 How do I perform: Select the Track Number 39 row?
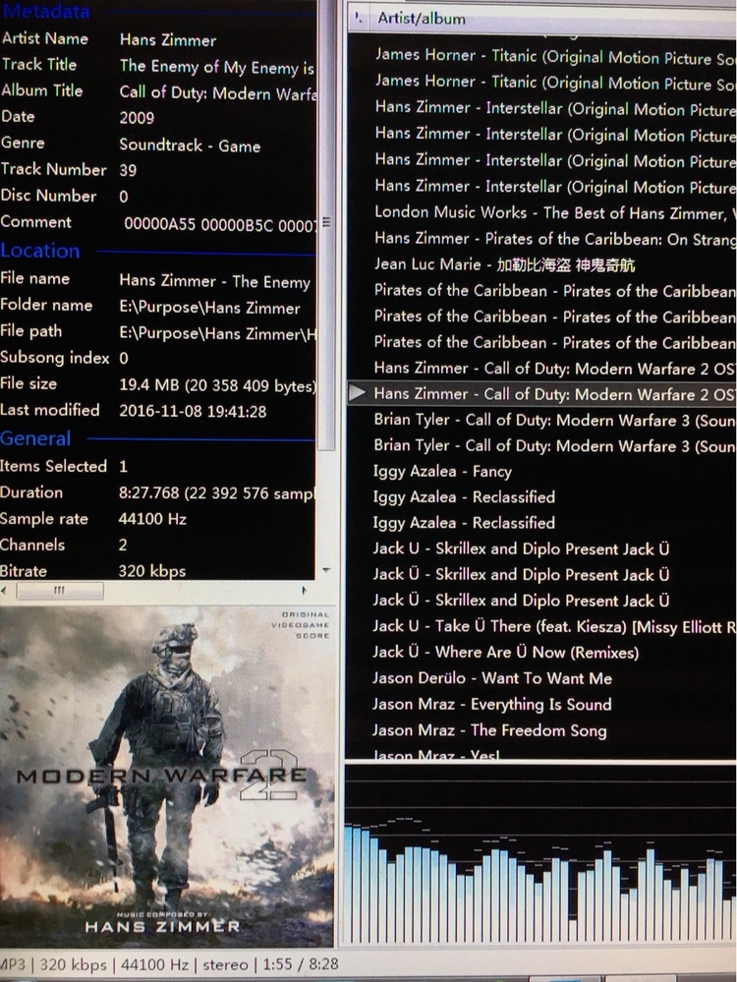[x=158, y=170]
